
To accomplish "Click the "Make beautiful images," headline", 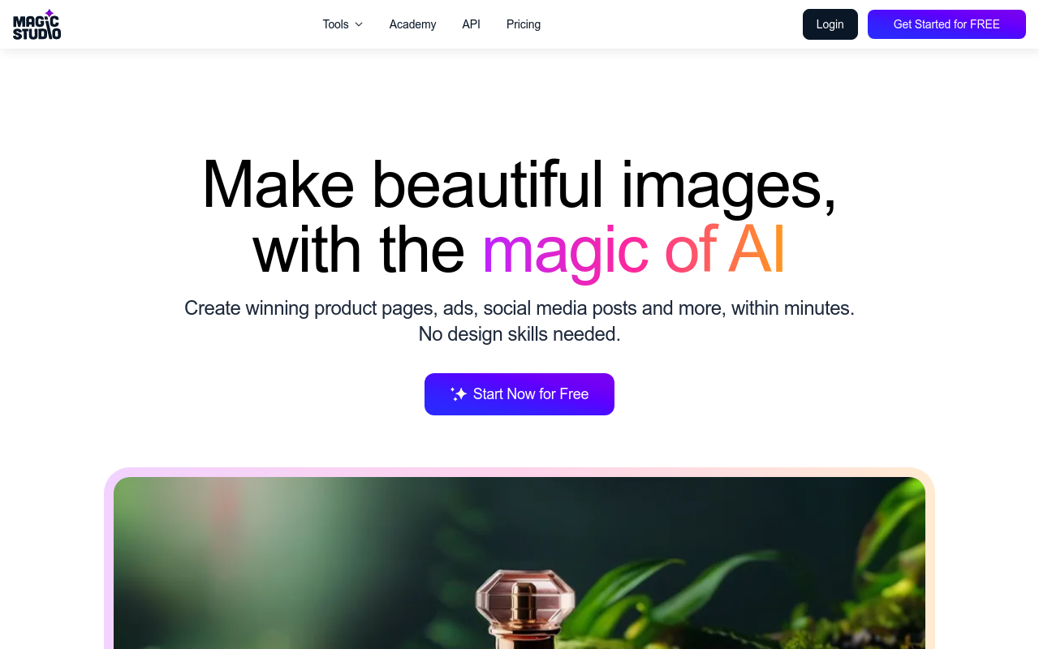I will [519, 184].
